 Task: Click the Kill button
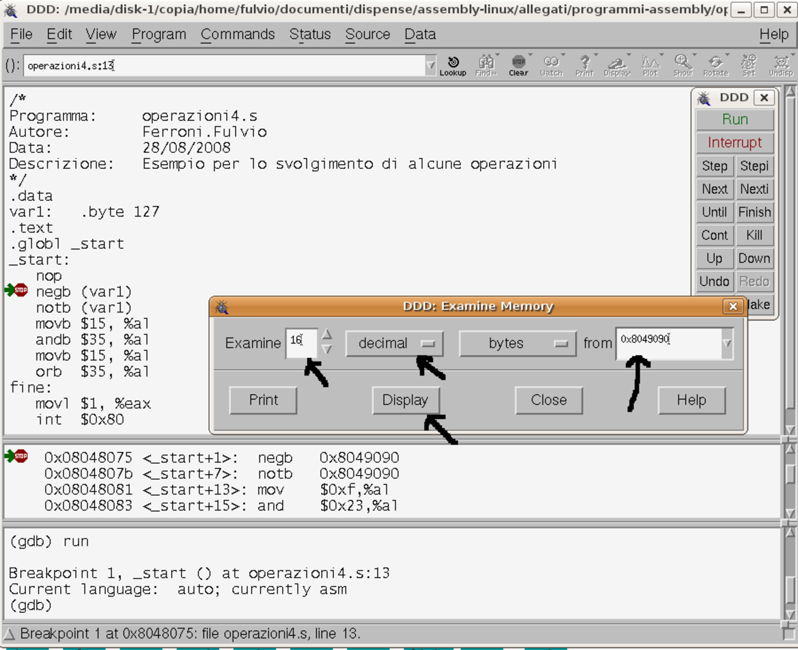pos(754,235)
